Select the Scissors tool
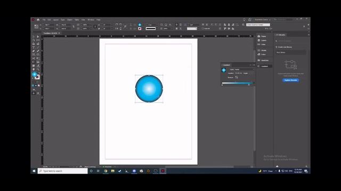 [x=34, y=58]
